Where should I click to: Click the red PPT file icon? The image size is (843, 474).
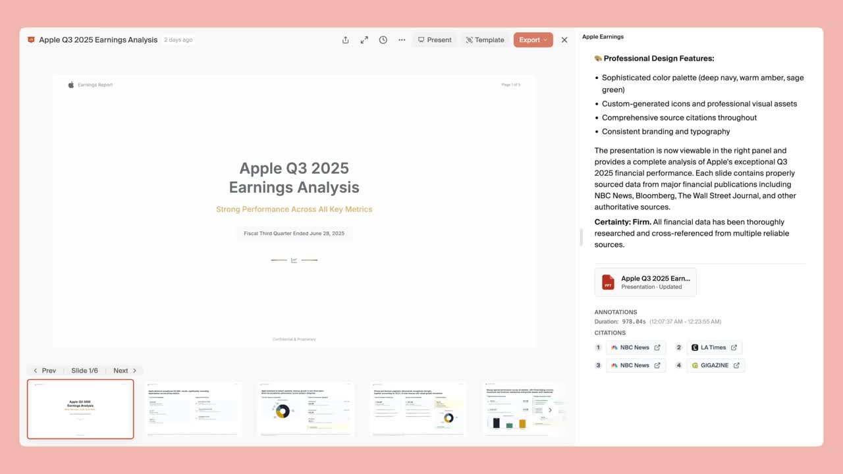[608, 282]
